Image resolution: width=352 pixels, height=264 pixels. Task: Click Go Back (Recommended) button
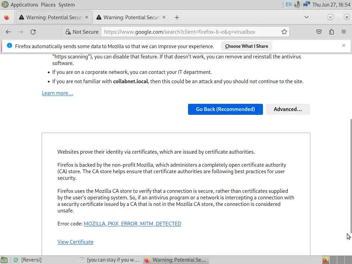(225, 109)
